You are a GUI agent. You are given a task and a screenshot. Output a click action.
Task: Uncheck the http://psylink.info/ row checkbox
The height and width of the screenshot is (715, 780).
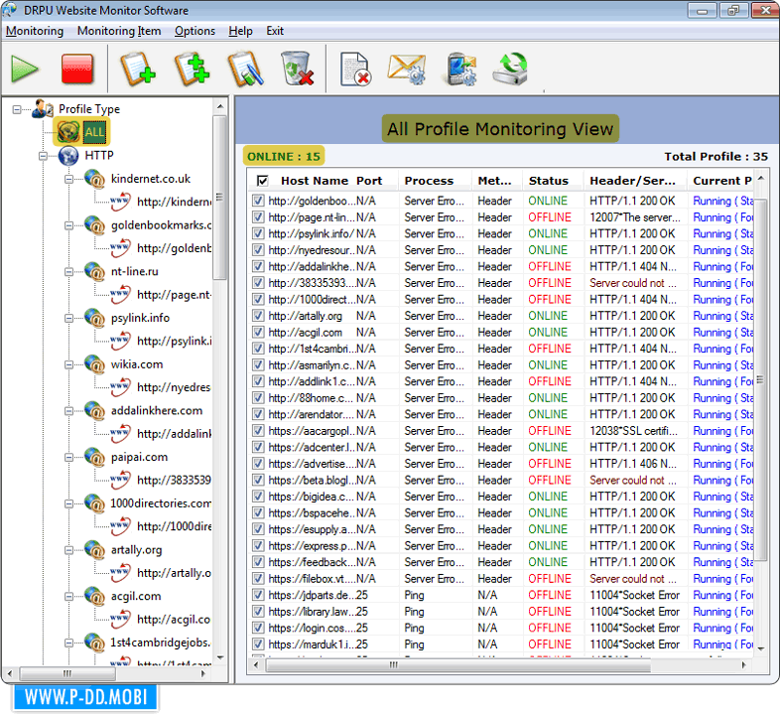click(258, 233)
